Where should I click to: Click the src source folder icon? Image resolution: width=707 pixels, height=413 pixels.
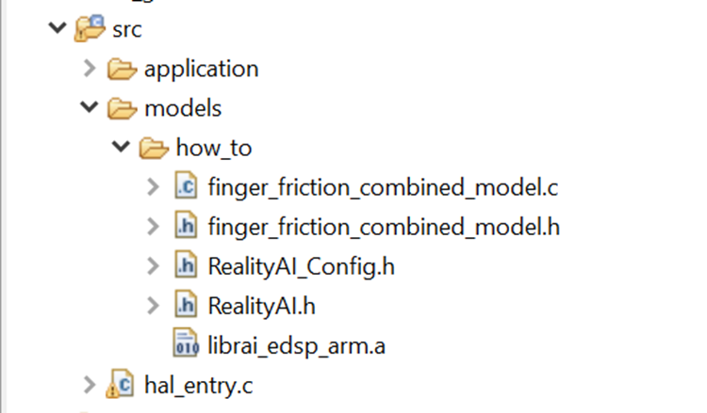89,29
